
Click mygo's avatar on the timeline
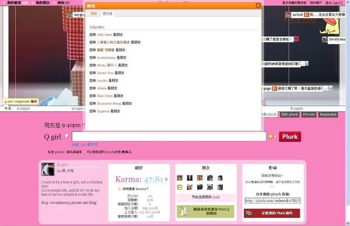click(x=69, y=15)
